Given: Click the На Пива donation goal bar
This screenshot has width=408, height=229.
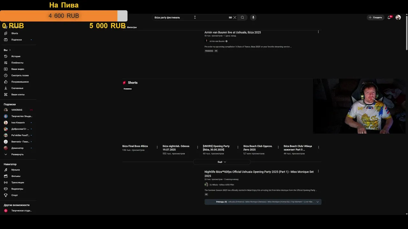Looking at the screenshot, I should pyautogui.click(x=64, y=16).
